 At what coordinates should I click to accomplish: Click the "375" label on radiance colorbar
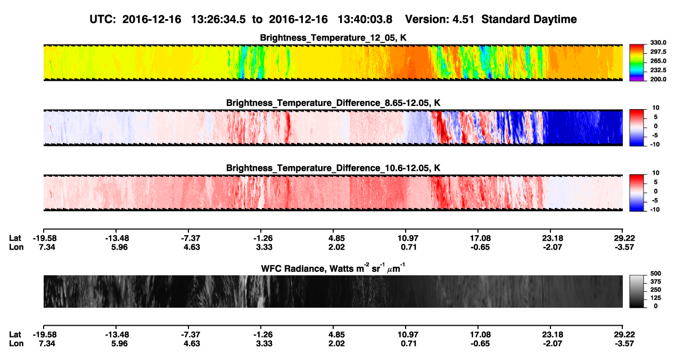point(656,282)
